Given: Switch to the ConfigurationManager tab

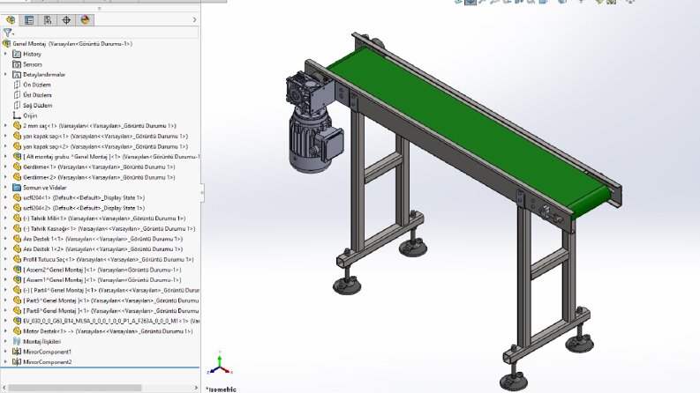Looking at the screenshot, I should click(48, 20).
